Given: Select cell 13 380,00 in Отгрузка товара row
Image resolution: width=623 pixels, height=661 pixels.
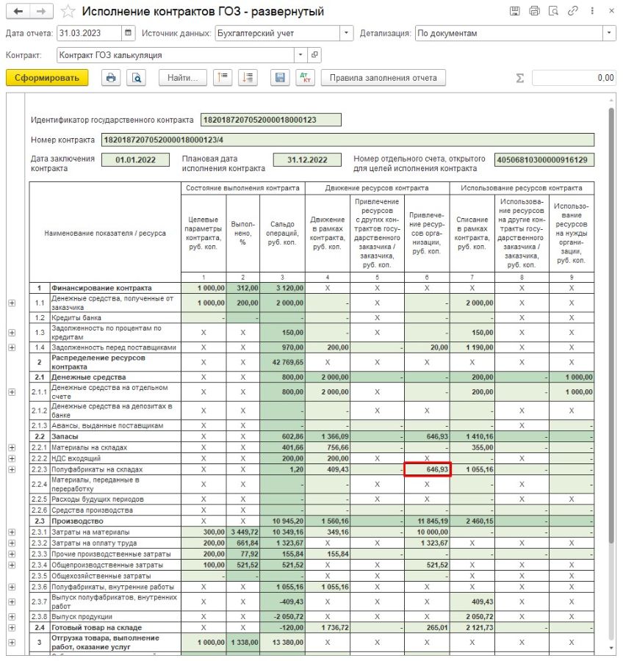Looking at the screenshot, I should (x=282, y=643).
